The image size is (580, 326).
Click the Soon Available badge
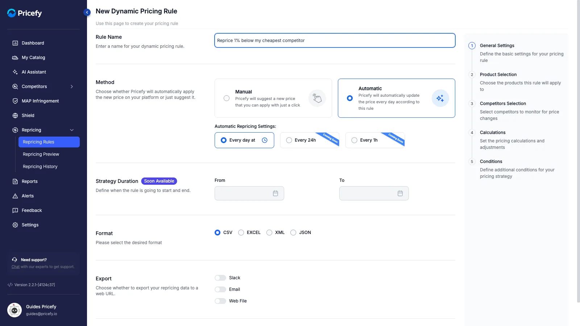pos(159,181)
